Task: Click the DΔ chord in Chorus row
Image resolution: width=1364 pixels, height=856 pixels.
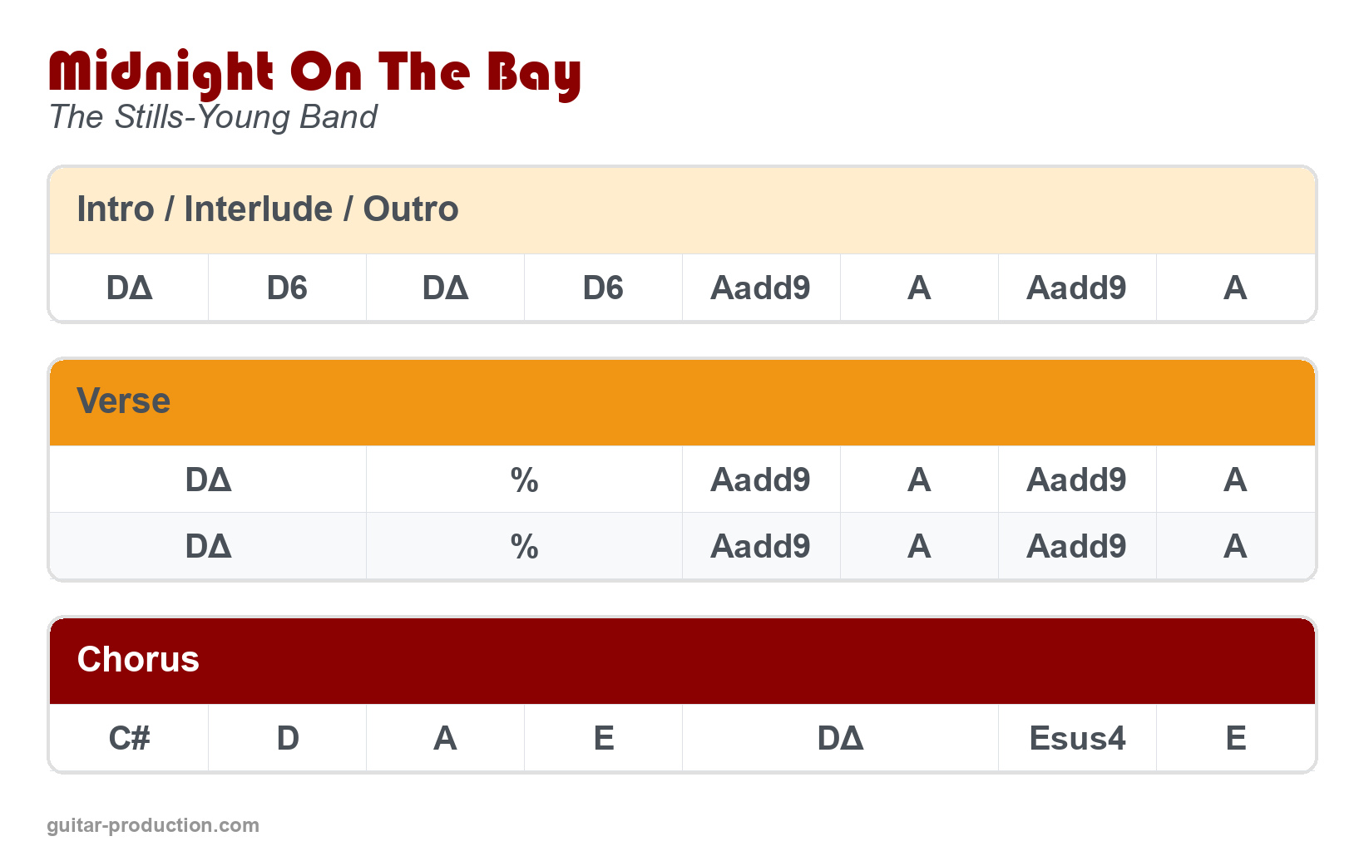Action: (840, 738)
